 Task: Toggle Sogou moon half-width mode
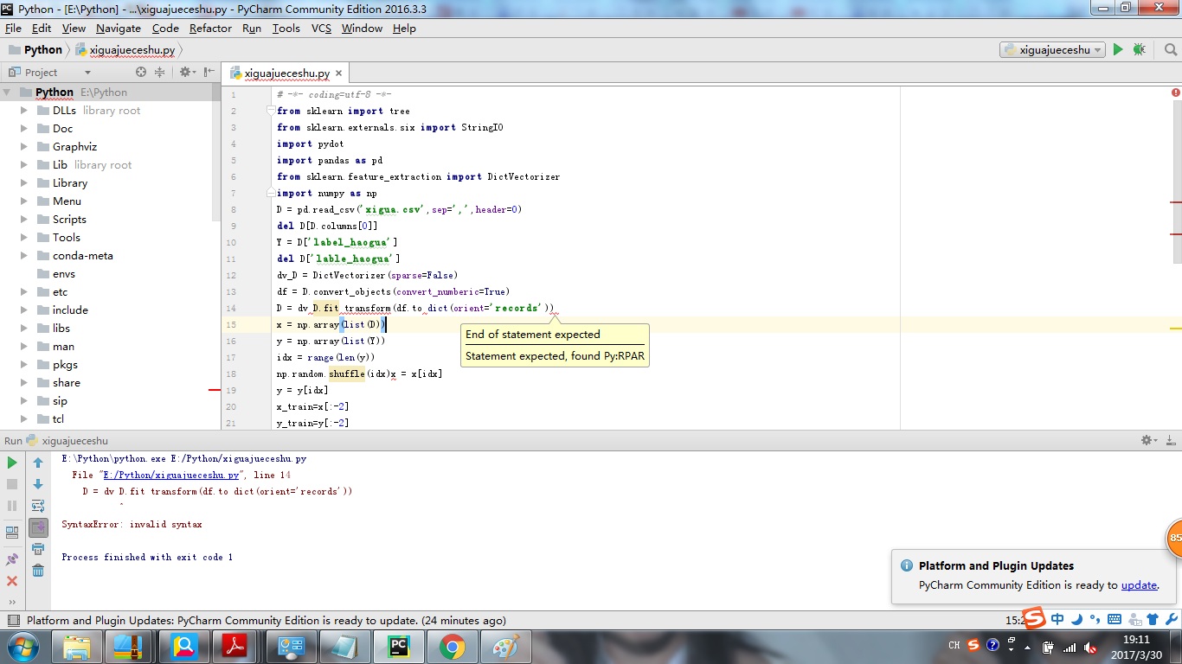click(x=1076, y=619)
